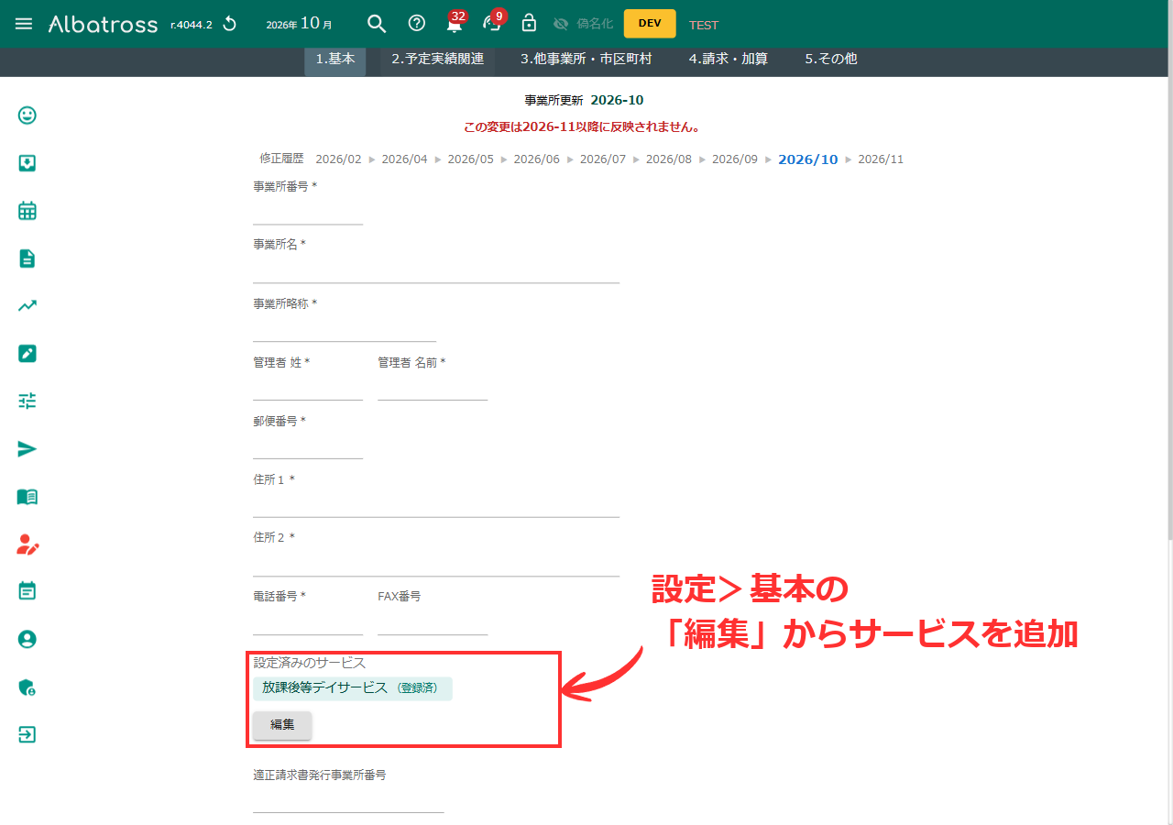The width and height of the screenshot is (1173, 825).
Task: Go to 2026/02 in revision history
Action: pos(339,159)
